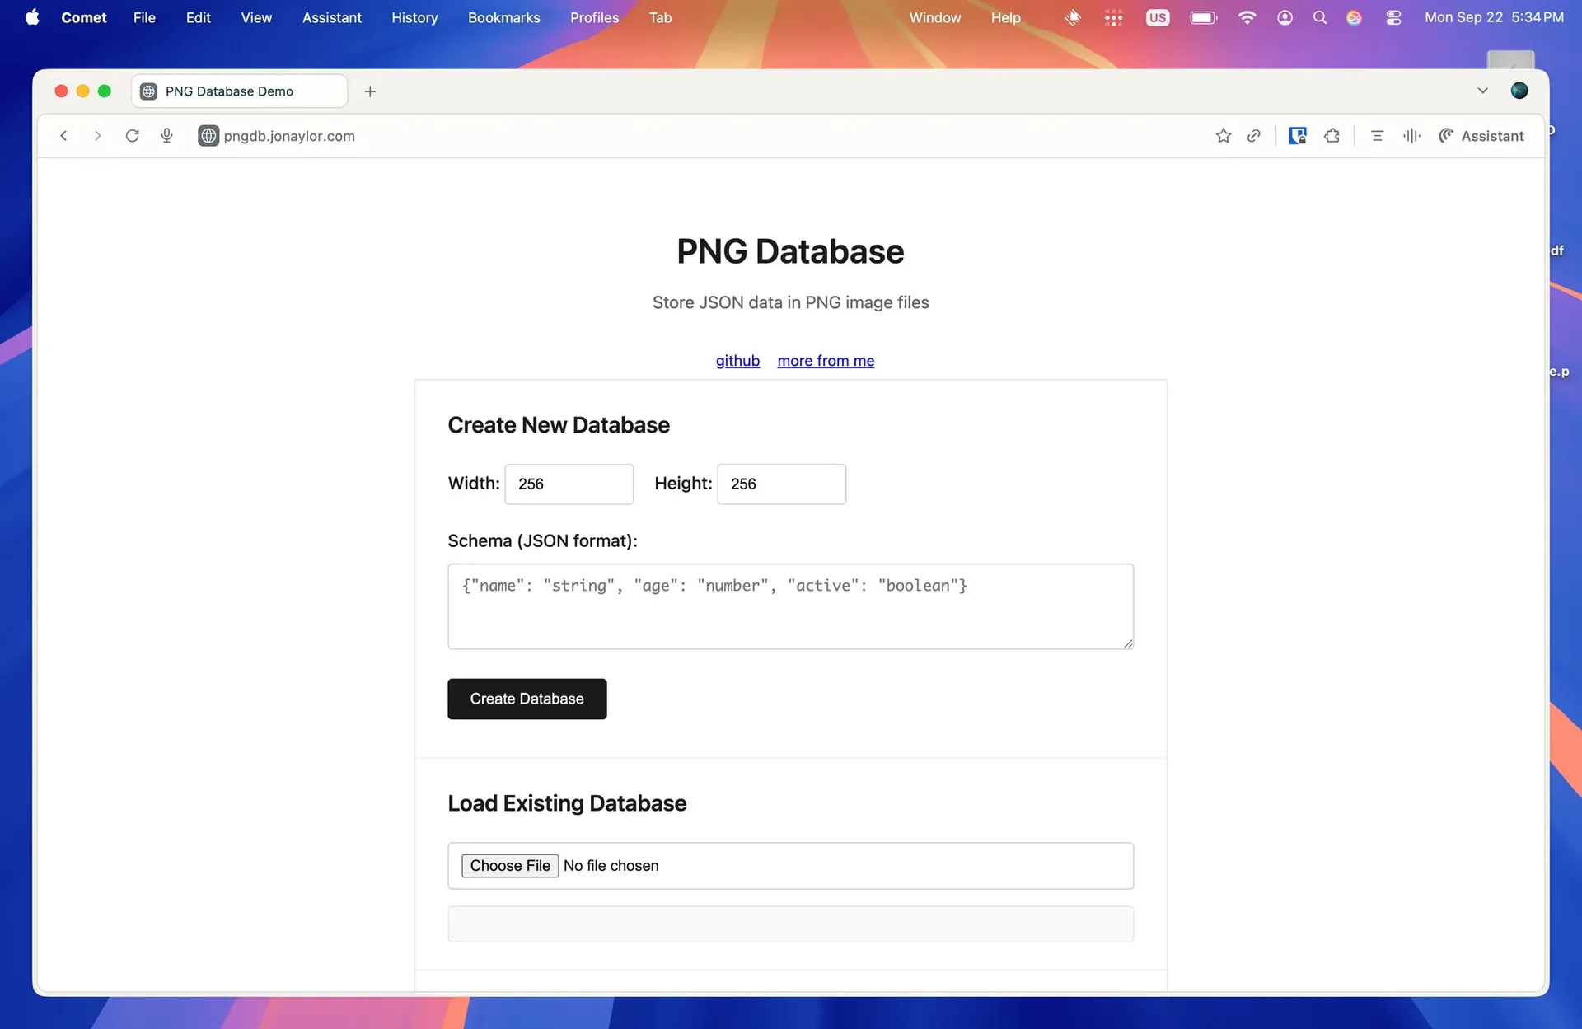Image resolution: width=1582 pixels, height=1029 pixels.
Task: Select the PNG Database Demo tab
Action: click(x=239, y=91)
